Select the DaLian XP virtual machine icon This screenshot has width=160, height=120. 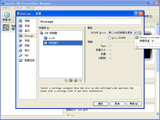6,27
